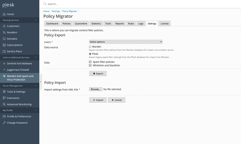The height and width of the screenshot is (144, 241).
Task: Open the Rules tab
Action: click(x=131, y=24)
